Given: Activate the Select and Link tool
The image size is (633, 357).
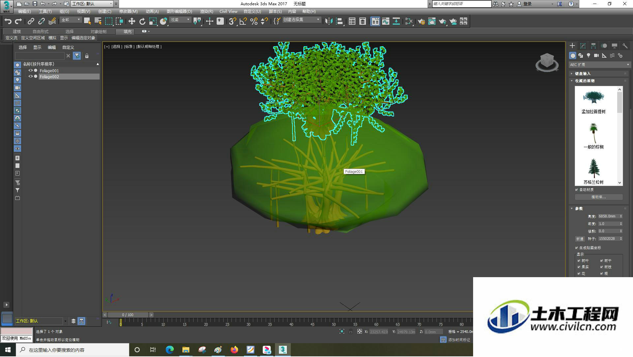Looking at the screenshot, I should pos(31,21).
